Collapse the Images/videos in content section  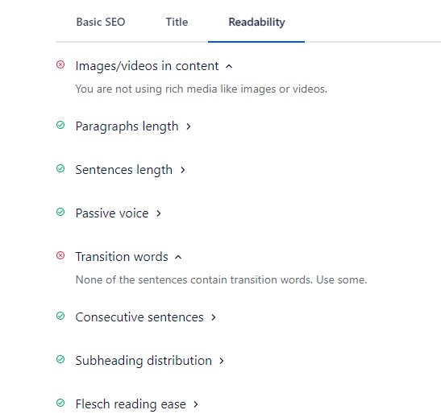pyautogui.click(x=229, y=67)
